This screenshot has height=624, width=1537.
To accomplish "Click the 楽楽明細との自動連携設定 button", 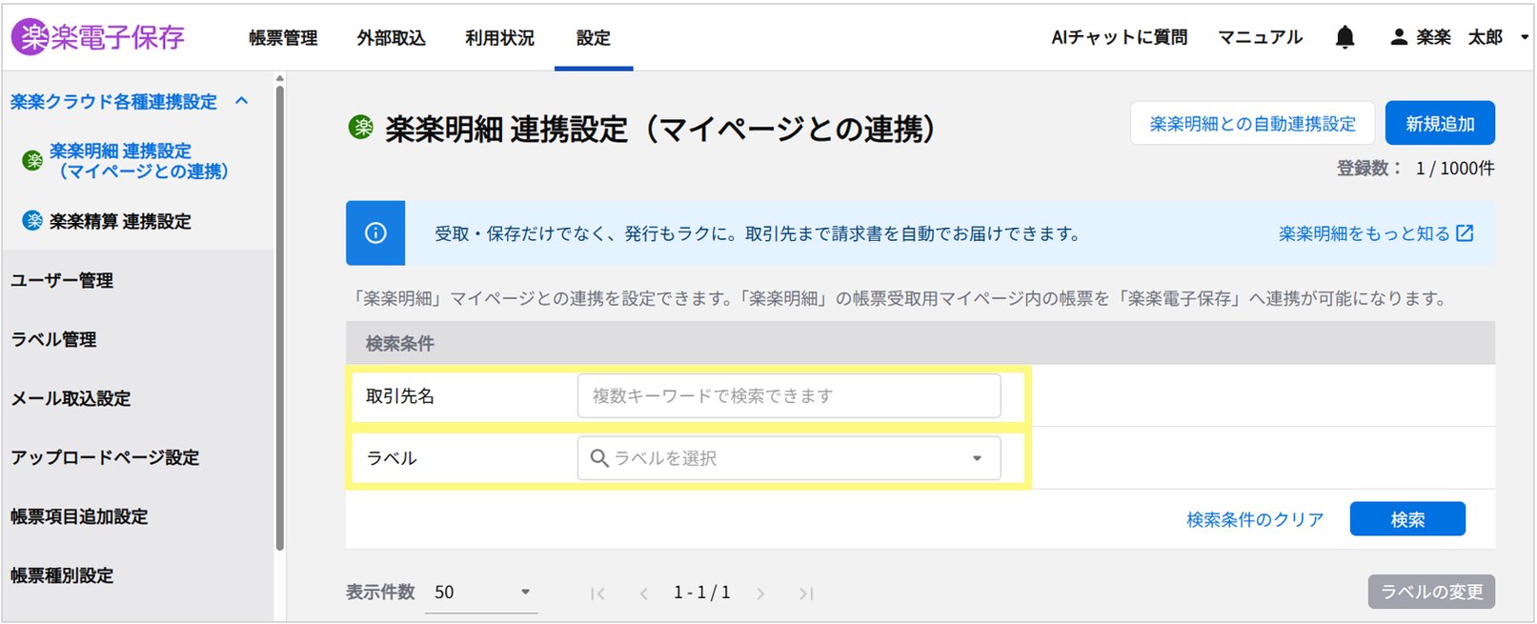I will [1252, 124].
